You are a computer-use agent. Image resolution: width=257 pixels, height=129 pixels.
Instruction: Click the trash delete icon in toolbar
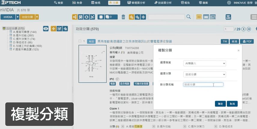(x=123, y=17)
